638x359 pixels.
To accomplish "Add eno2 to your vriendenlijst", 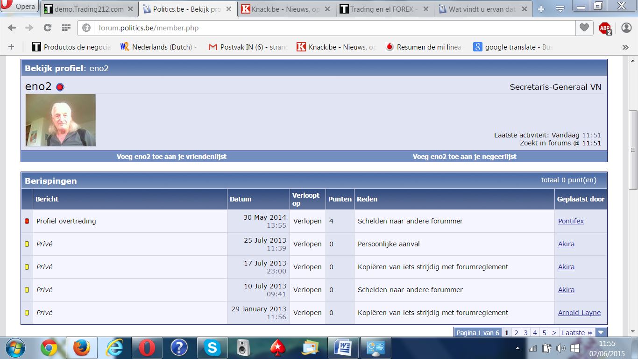I will [171, 157].
